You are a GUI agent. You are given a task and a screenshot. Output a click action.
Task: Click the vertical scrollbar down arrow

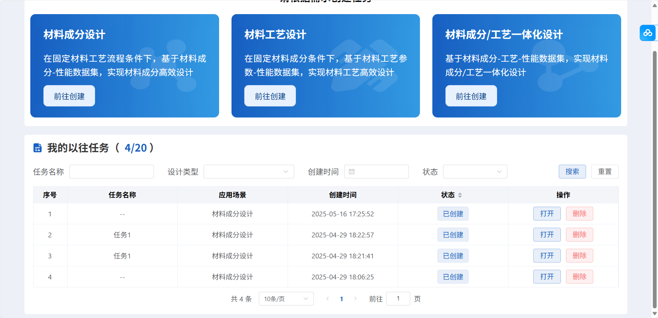pos(655,314)
